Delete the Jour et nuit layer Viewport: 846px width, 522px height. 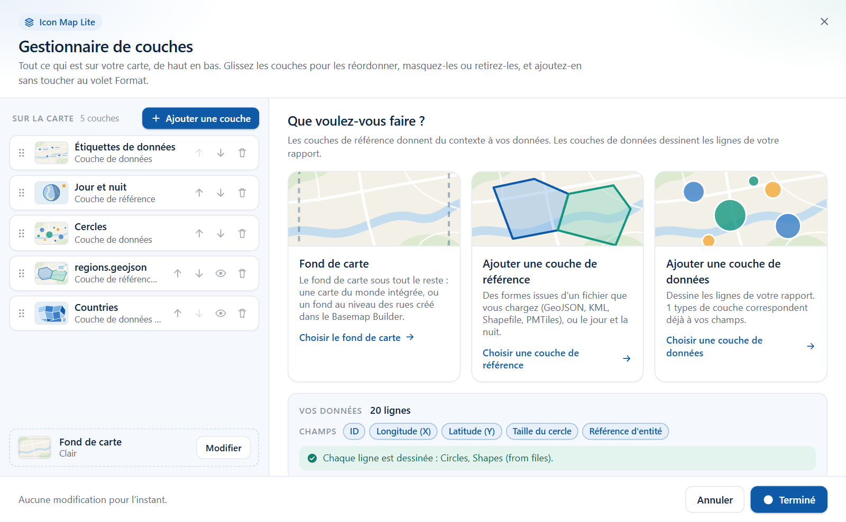[x=242, y=193]
